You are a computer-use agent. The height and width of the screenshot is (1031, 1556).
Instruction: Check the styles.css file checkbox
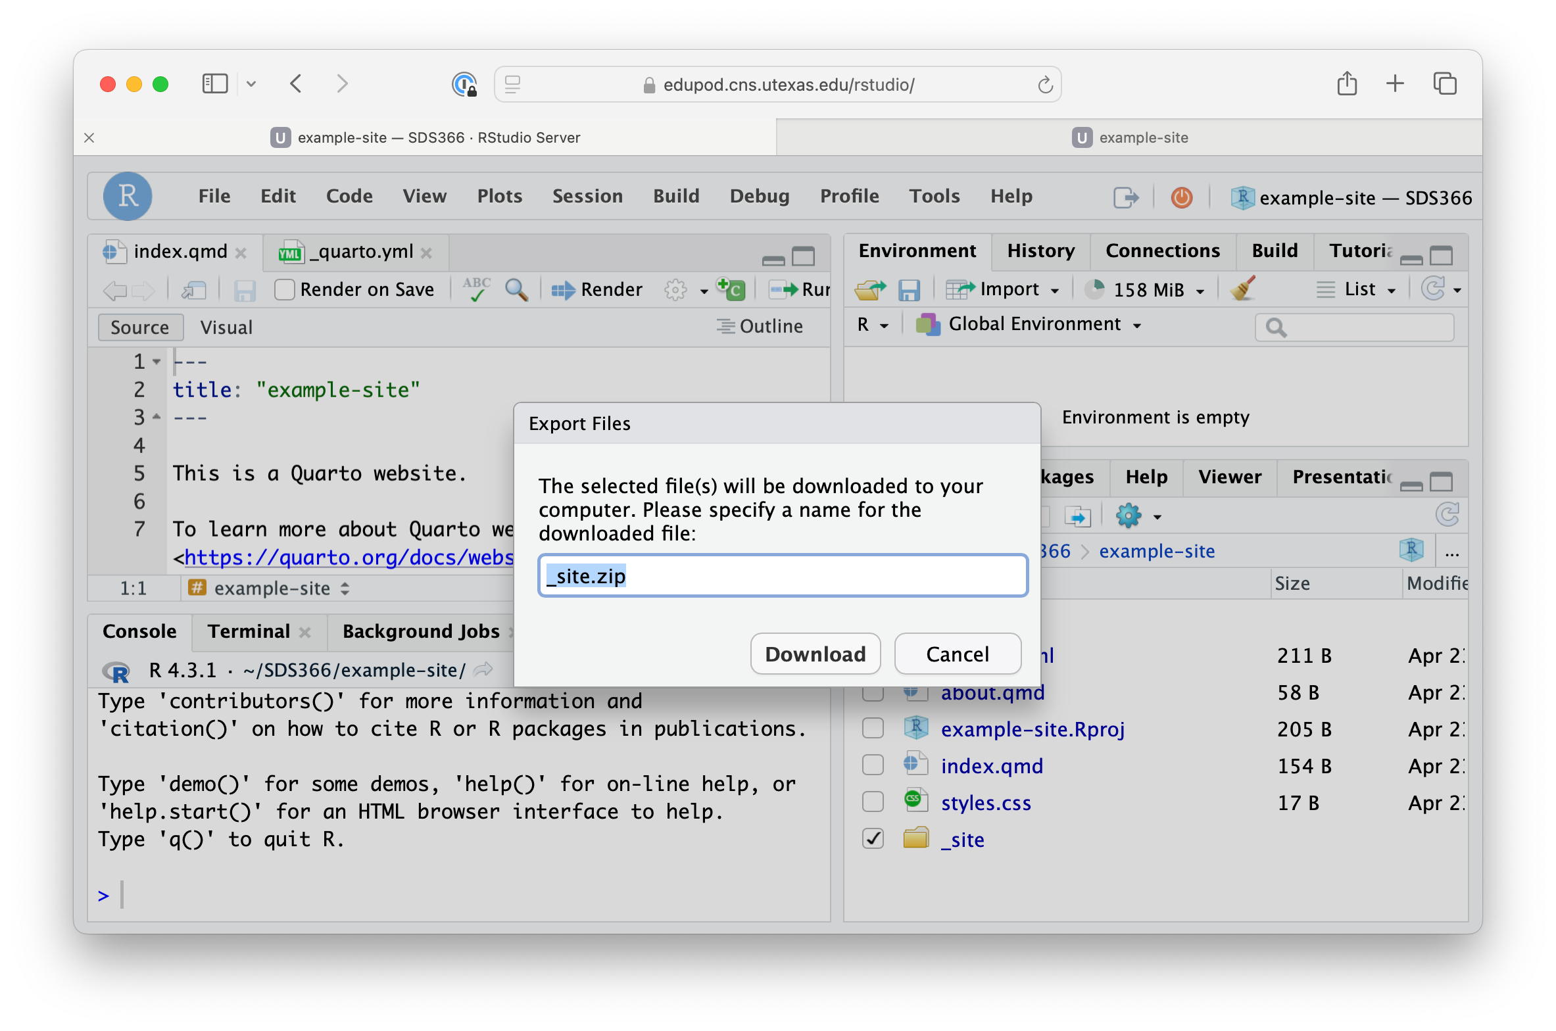click(x=873, y=802)
